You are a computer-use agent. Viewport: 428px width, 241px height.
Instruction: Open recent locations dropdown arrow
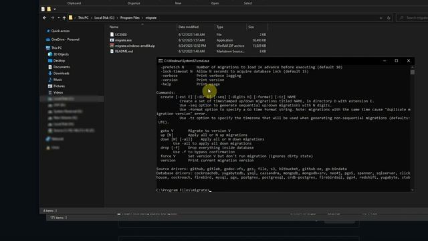58,18
